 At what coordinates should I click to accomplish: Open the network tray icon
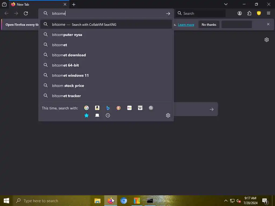232,201
